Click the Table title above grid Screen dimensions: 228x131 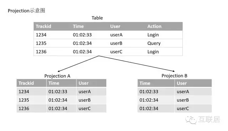click(97, 18)
